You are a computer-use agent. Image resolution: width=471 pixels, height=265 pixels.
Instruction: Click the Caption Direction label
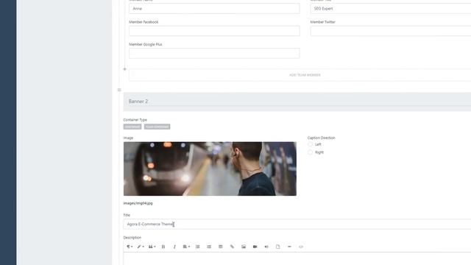[x=321, y=138]
